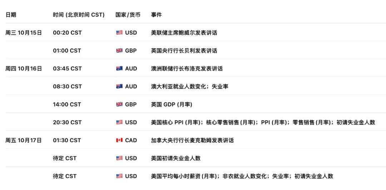The width and height of the screenshot is (386, 190).
Task: Click US flag beside 美国初请失业金人数 event
Action: tap(119, 158)
